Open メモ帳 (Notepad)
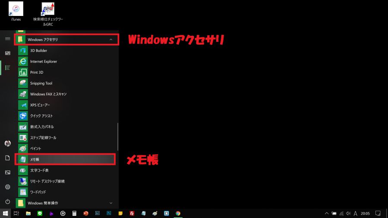This screenshot has height=218, width=388. (65, 159)
